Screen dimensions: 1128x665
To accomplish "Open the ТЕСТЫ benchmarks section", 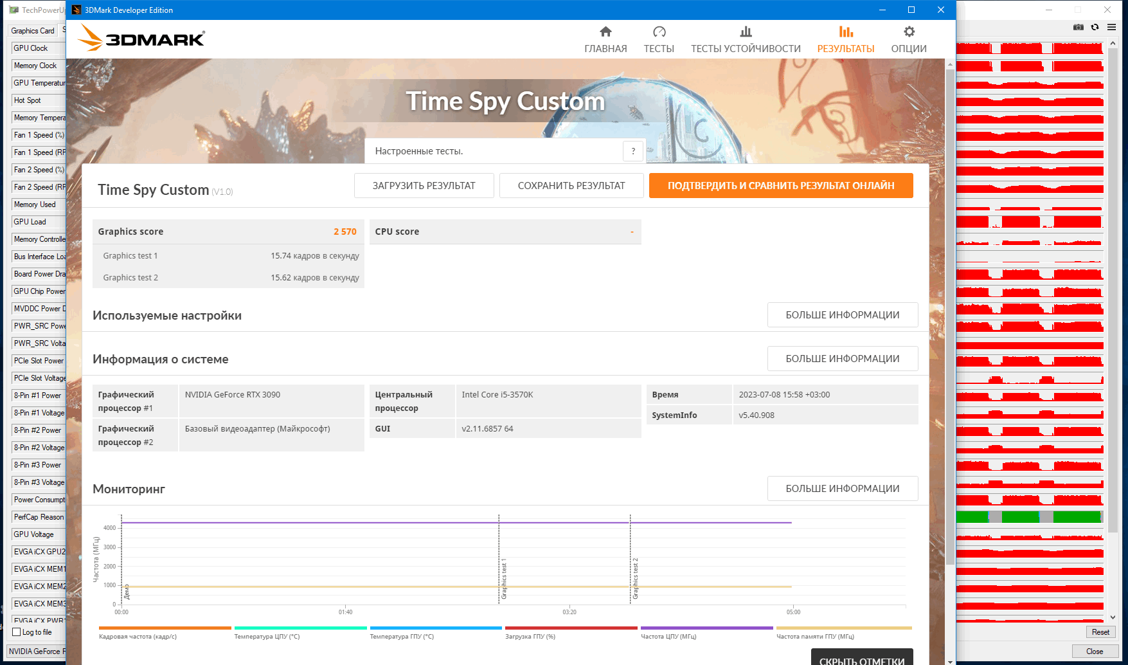I will coord(659,40).
